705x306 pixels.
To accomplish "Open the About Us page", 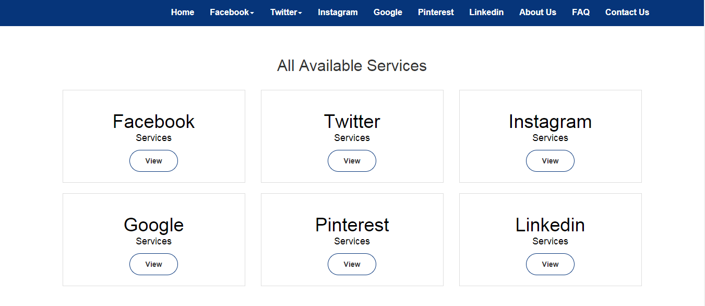I will [537, 13].
